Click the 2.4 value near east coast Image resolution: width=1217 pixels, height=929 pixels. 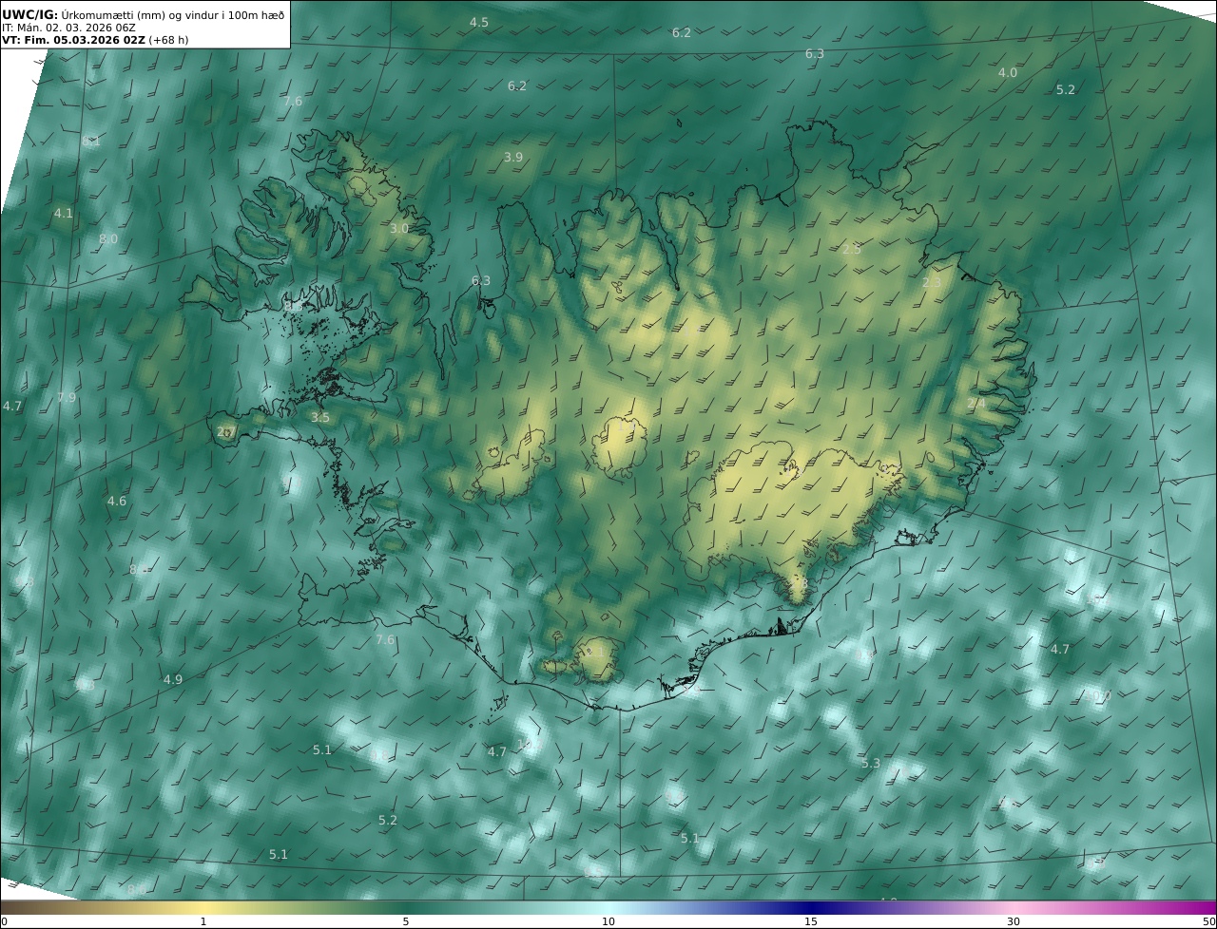(976, 403)
